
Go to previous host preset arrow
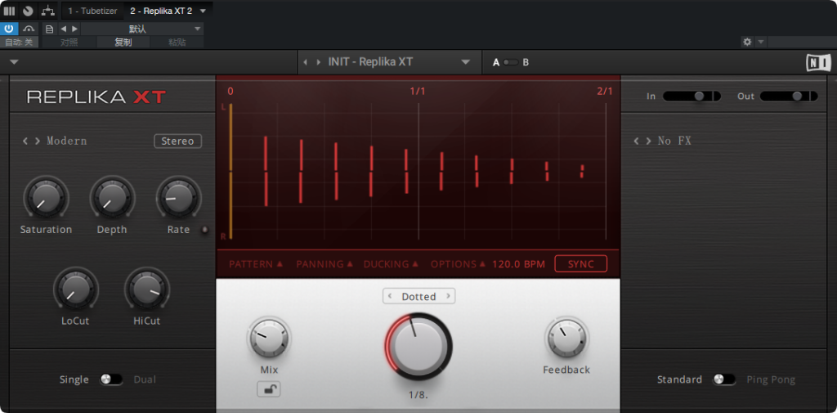(64, 29)
